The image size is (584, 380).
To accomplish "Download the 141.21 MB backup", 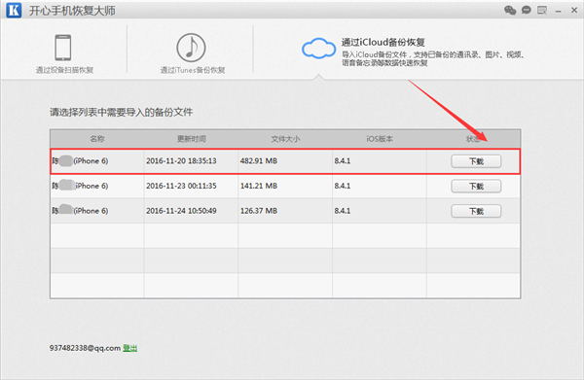I will coord(476,187).
